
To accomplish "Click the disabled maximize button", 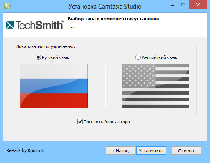I will [x=183, y=5].
